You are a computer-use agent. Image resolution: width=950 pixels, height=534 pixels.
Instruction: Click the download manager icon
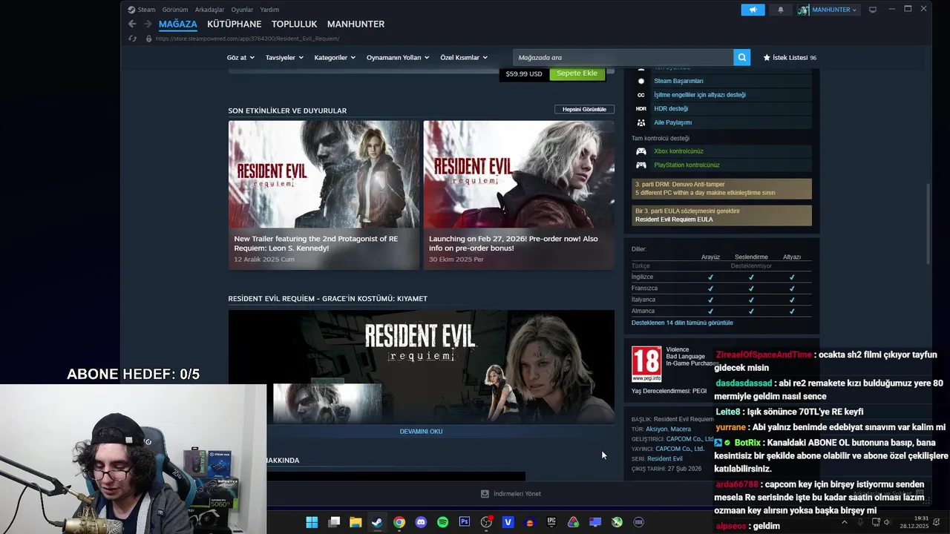[x=485, y=494]
